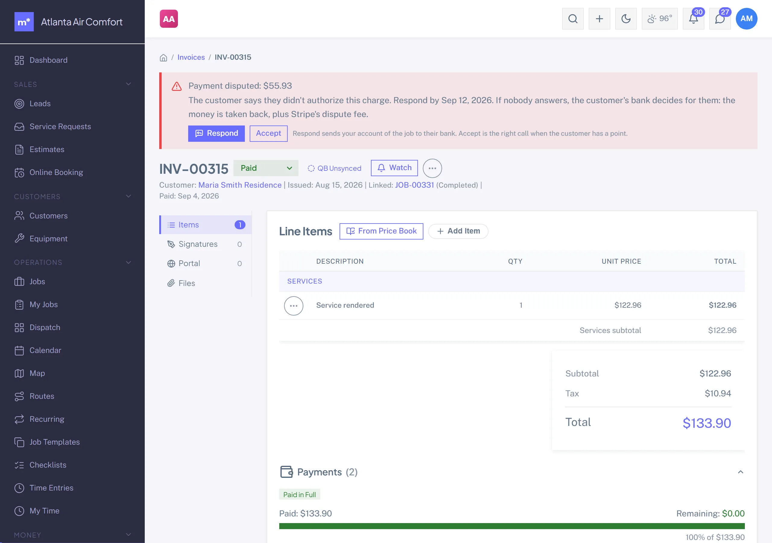772x543 pixels.
Task: Click the Respond dispute button
Action: pos(216,134)
